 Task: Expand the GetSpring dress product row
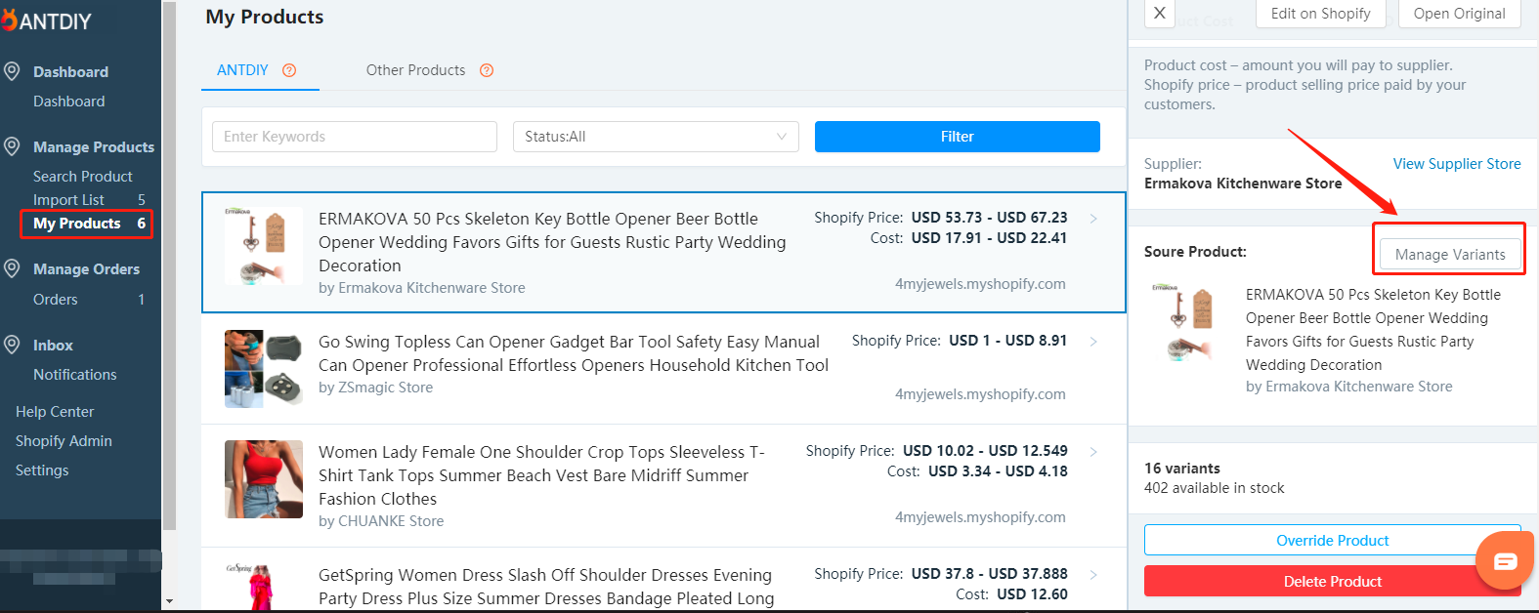click(1093, 575)
